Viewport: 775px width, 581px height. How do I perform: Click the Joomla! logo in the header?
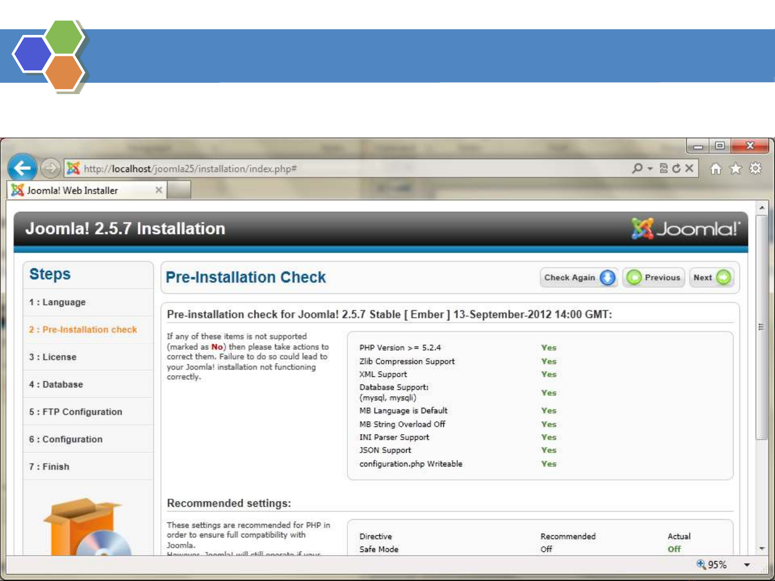pos(686,229)
